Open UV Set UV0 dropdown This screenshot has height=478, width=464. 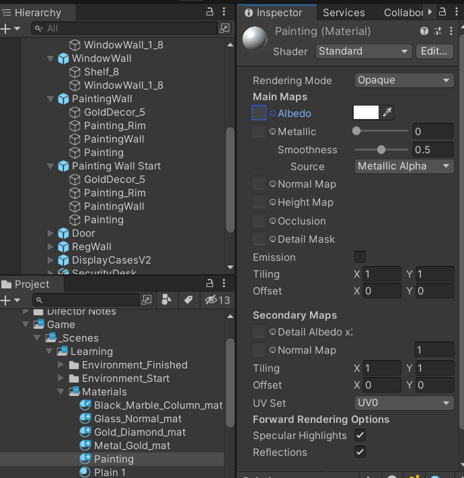[x=404, y=403]
